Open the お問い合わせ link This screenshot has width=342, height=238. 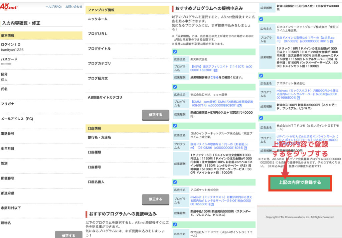point(74,7)
